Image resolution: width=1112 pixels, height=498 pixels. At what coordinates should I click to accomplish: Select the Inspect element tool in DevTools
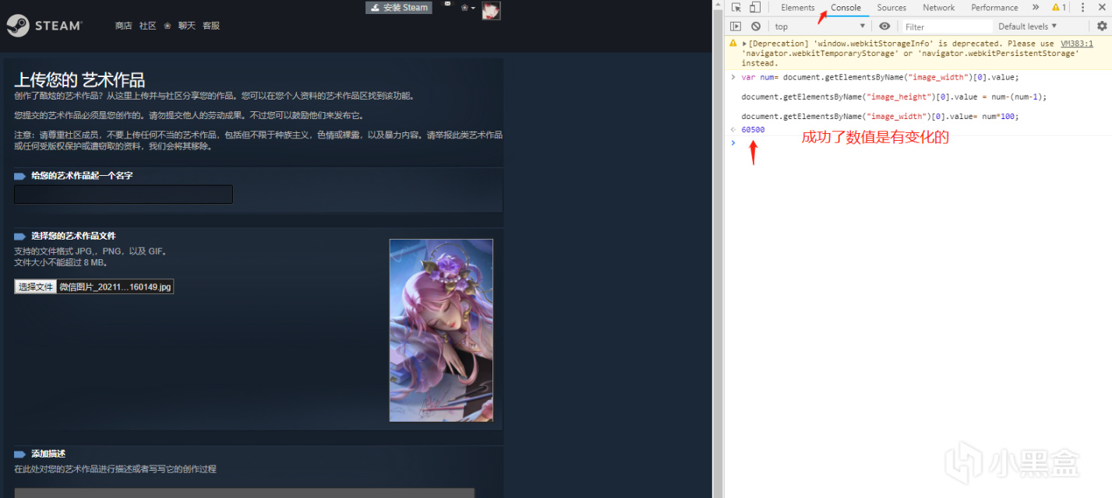(x=735, y=7)
